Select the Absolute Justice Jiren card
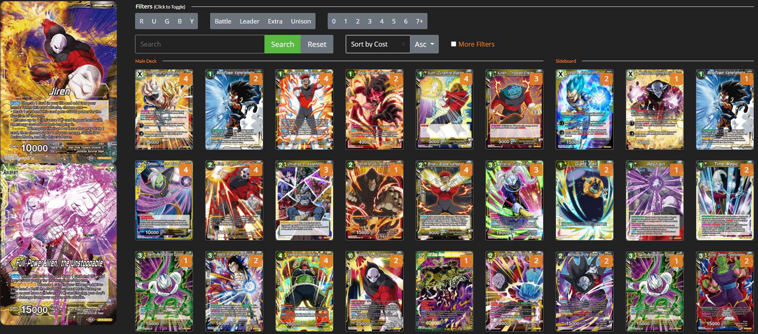The image size is (758, 334). click(374, 291)
